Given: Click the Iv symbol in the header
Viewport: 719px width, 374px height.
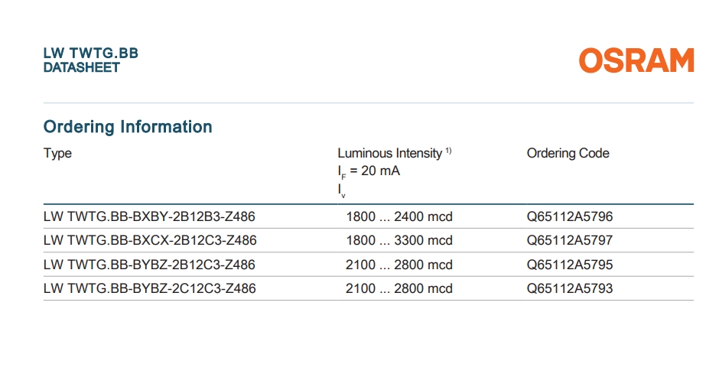Looking at the screenshot, I should tap(341, 190).
